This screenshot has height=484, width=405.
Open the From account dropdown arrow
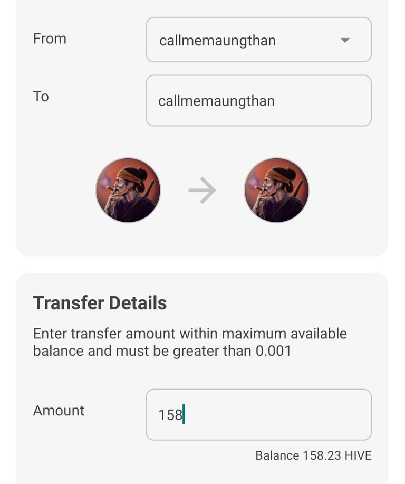(x=345, y=40)
